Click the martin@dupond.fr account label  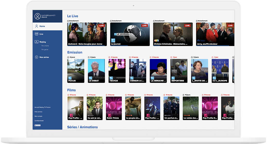48,15
